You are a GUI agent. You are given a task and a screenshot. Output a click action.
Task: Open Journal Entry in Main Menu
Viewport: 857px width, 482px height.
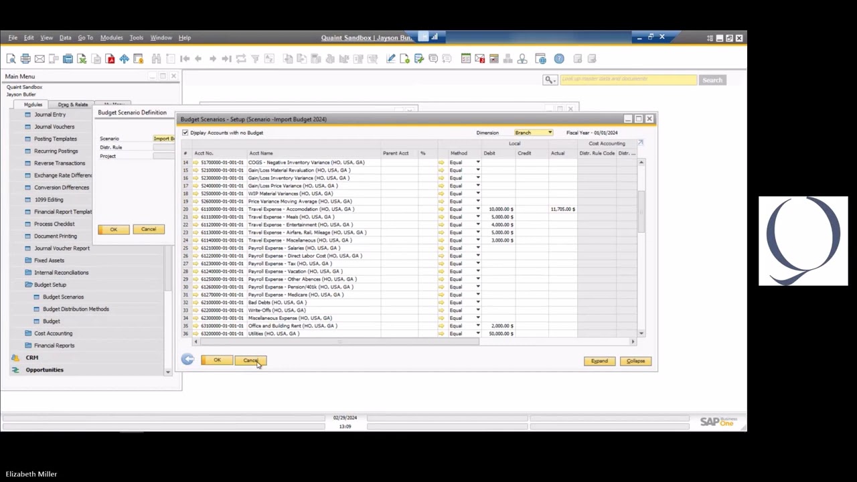(x=50, y=114)
